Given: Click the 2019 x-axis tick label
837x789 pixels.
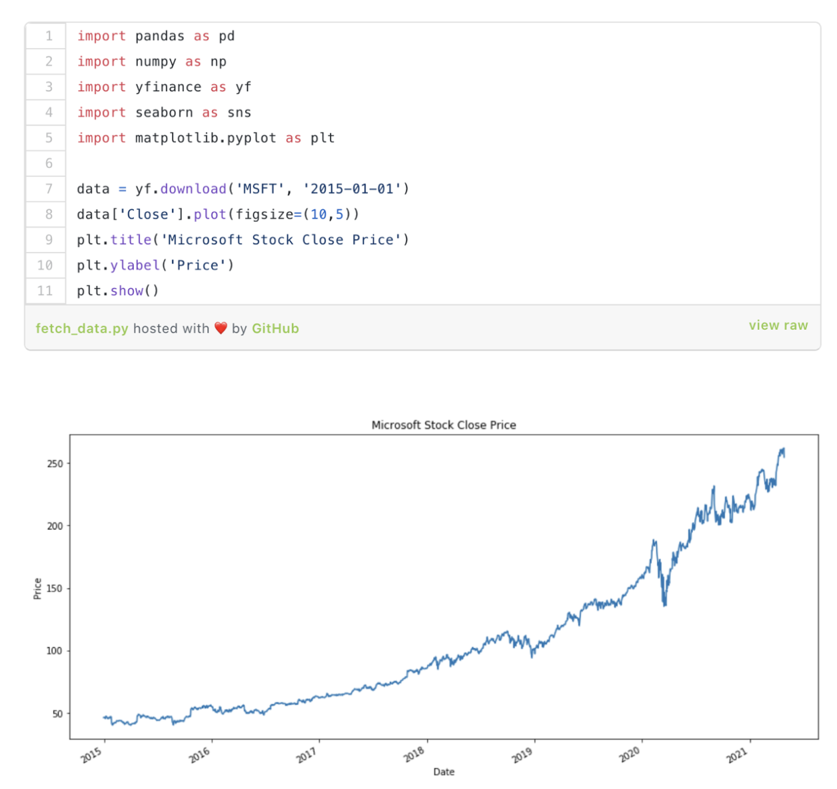Looking at the screenshot, I should click(522, 755).
